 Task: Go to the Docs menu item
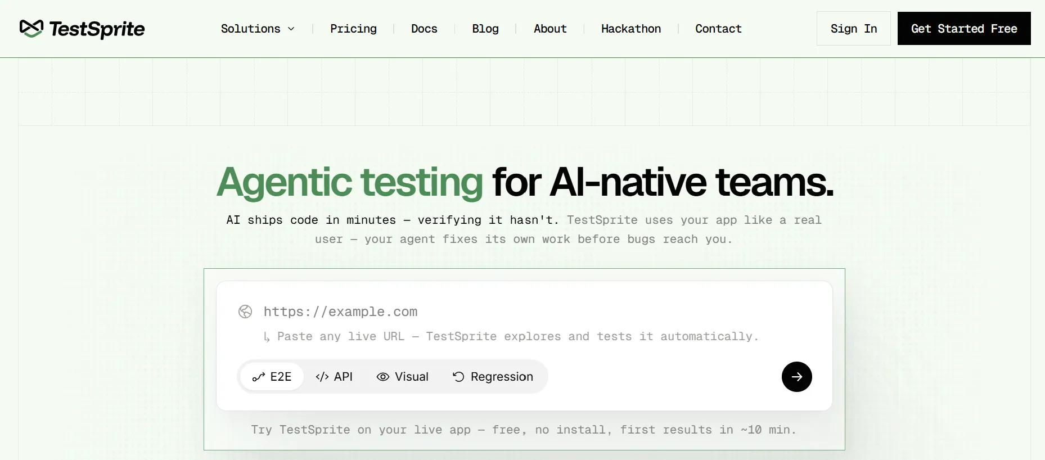tap(424, 29)
